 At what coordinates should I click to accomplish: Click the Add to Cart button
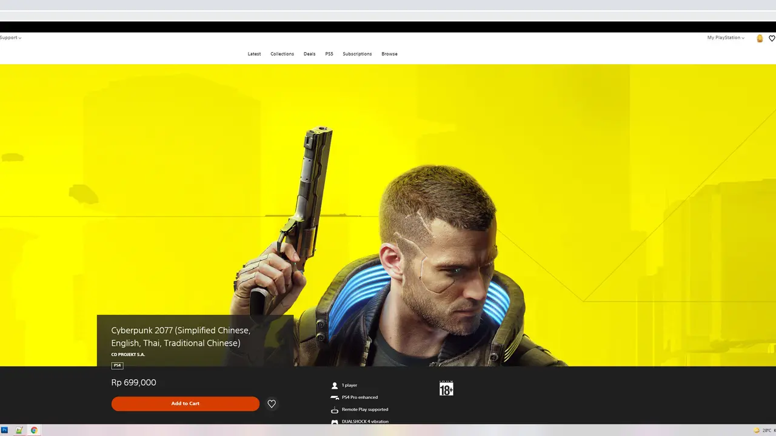(x=186, y=404)
